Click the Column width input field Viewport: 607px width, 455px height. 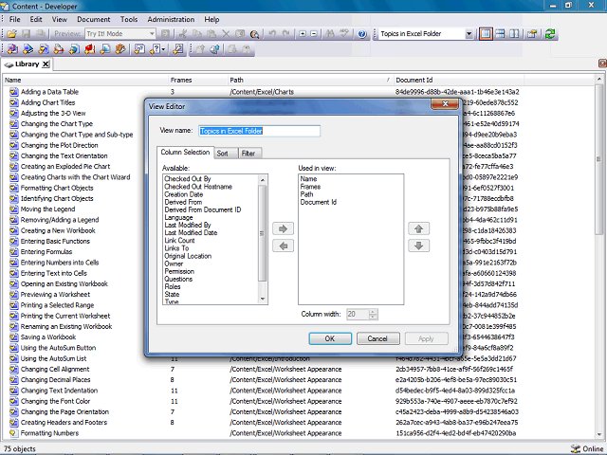click(x=358, y=314)
